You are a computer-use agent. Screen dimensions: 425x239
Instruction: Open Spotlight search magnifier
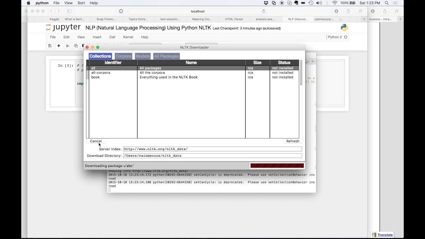click(387, 3)
